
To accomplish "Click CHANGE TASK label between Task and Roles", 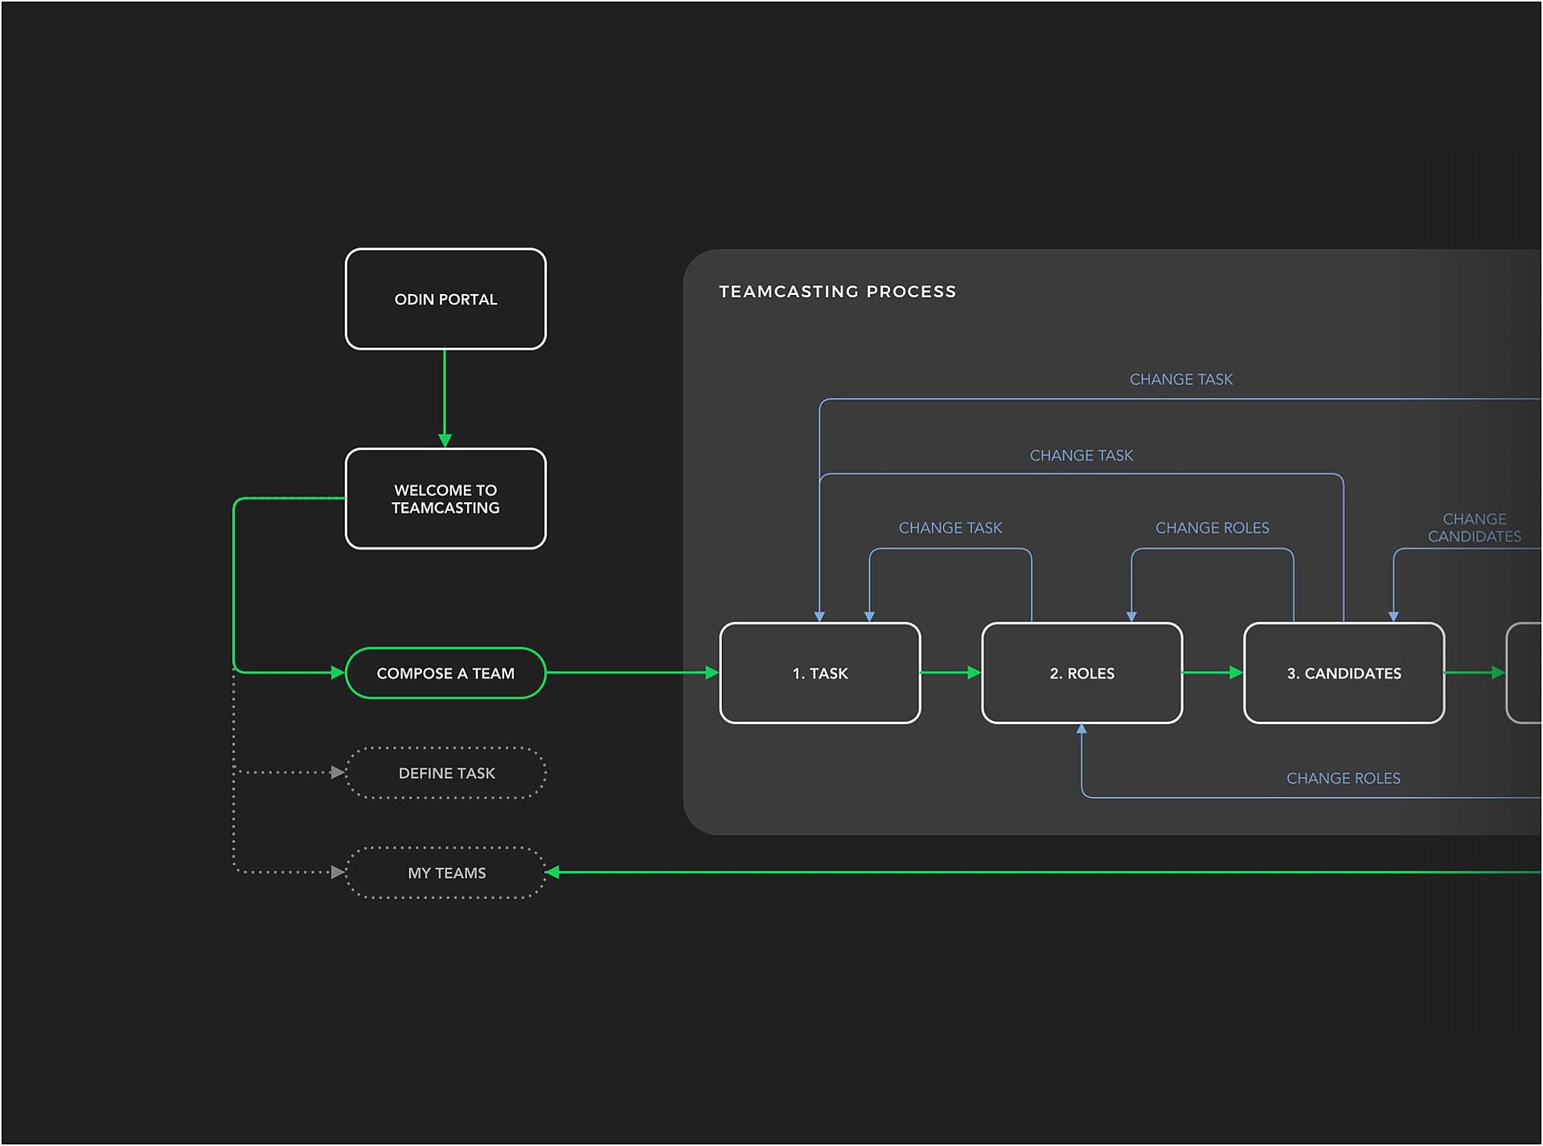I will pos(950,528).
